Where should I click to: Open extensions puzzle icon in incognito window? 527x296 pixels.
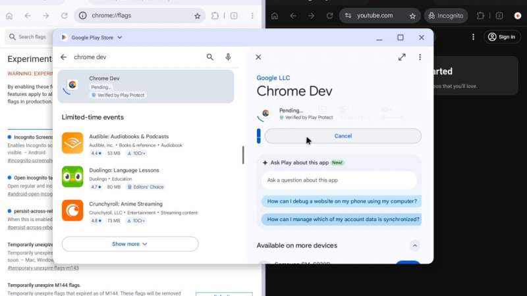[480, 16]
